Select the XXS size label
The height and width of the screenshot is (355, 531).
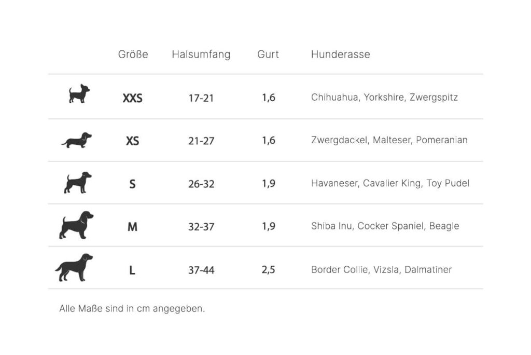pos(132,98)
